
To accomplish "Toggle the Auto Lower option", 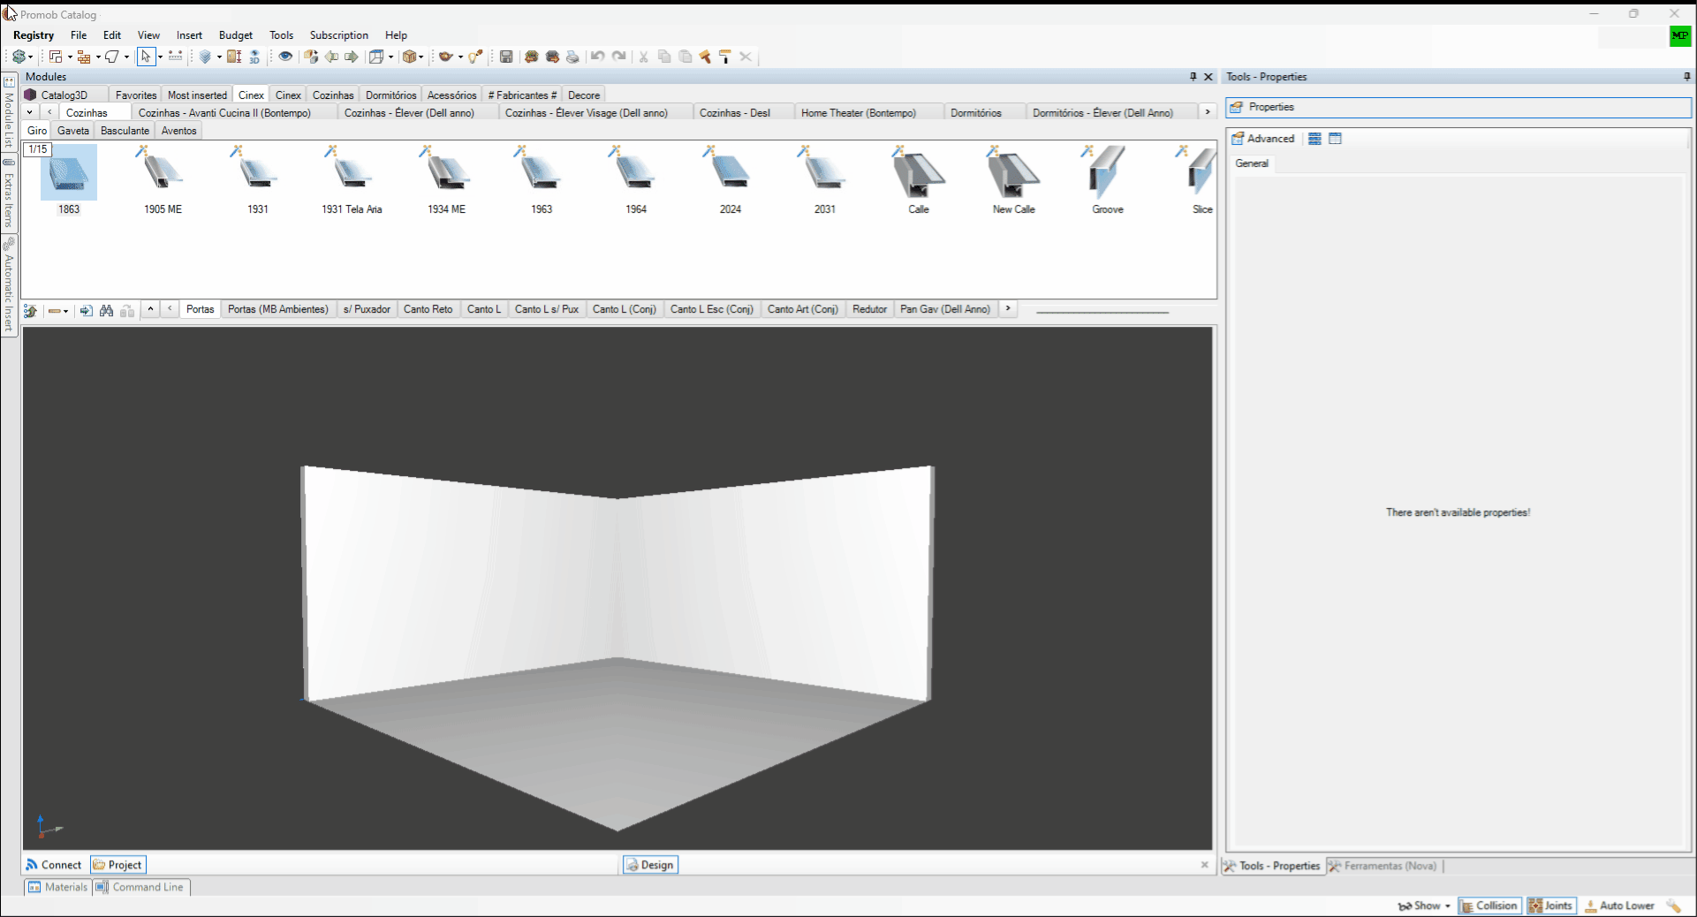I will [1619, 906].
